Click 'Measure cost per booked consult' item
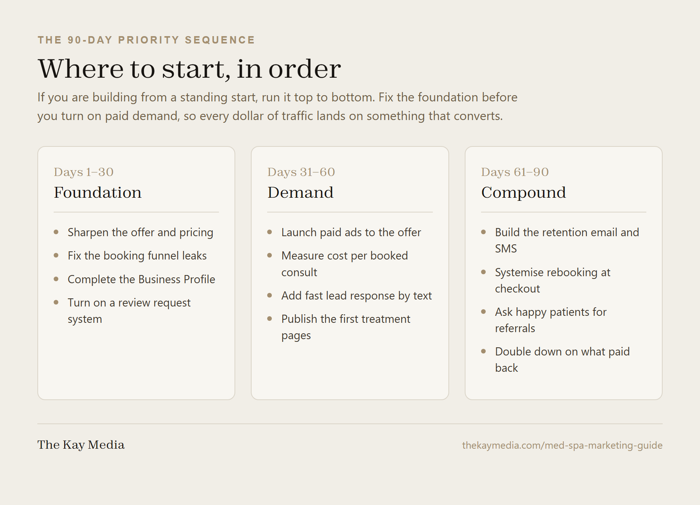700x505 pixels. coord(345,264)
